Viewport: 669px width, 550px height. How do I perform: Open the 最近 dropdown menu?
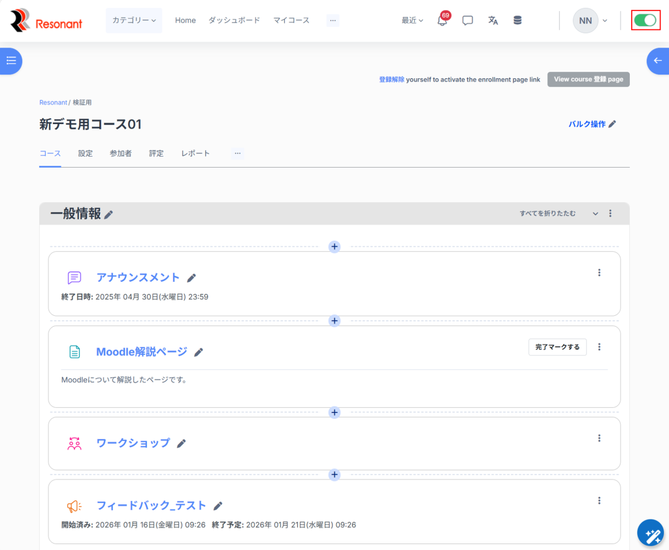tap(412, 20)
